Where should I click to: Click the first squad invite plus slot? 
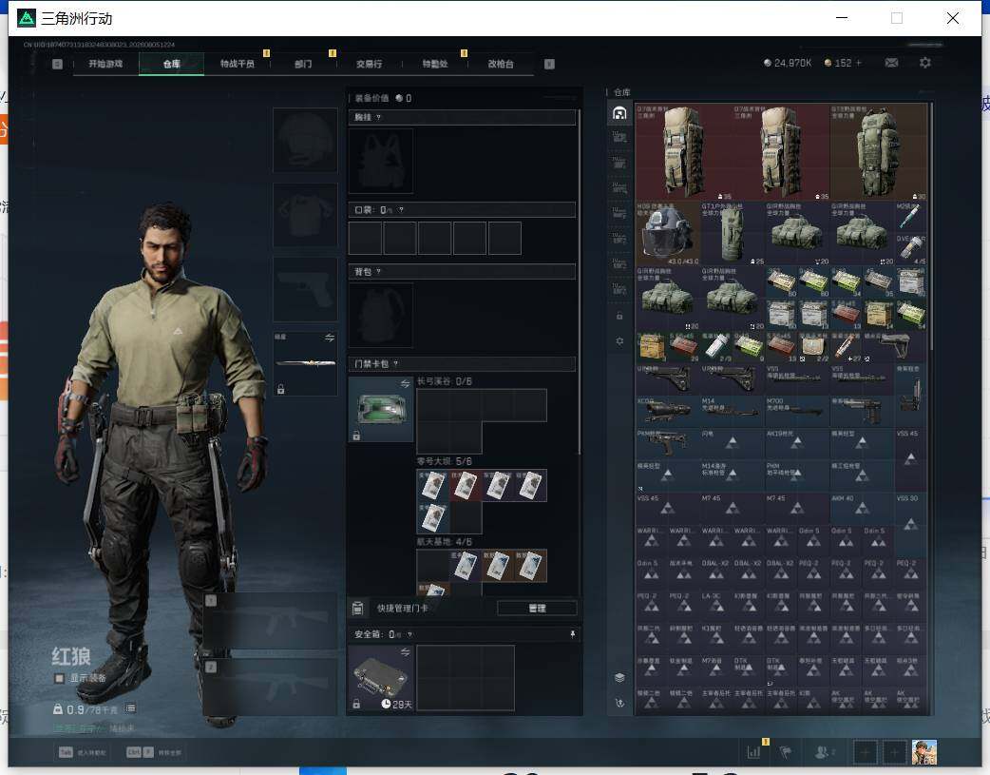pyautogui.click(x=865, y=752)
